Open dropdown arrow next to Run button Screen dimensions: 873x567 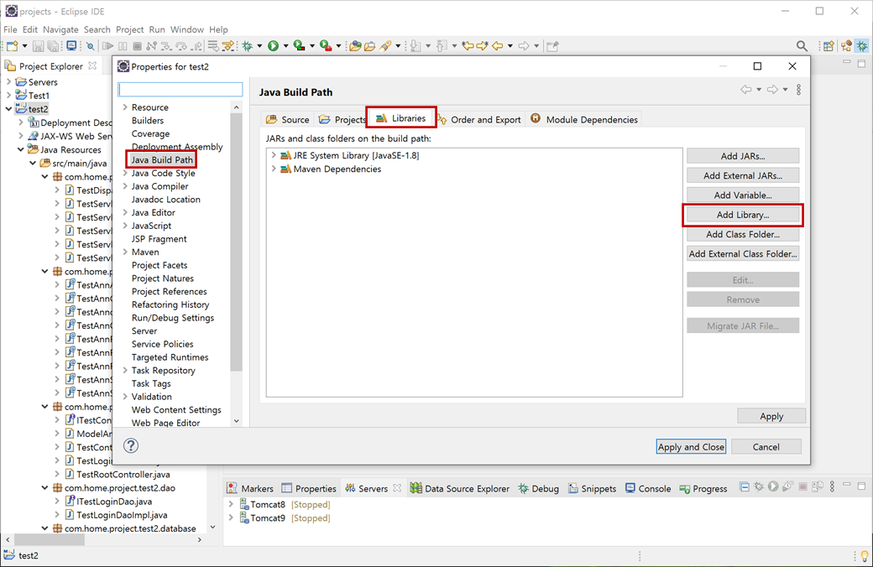[285, 46]
